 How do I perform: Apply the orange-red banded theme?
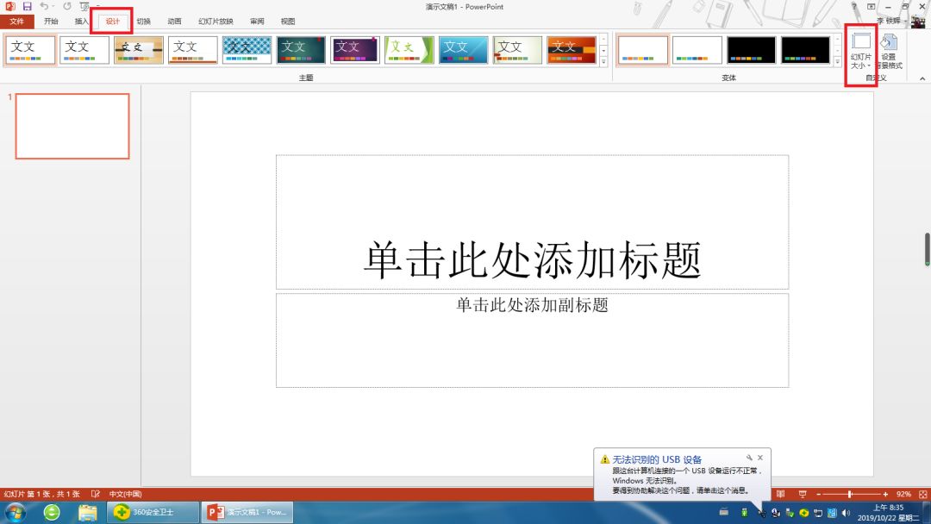[572, 50]
